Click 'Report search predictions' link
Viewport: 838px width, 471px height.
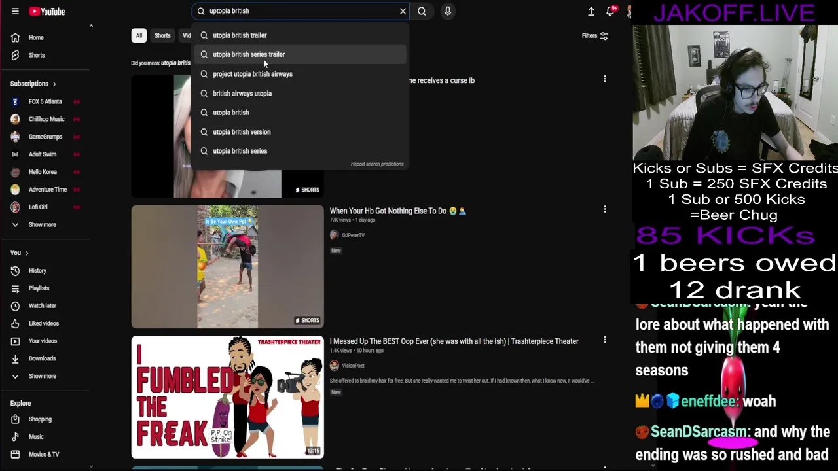377,164
